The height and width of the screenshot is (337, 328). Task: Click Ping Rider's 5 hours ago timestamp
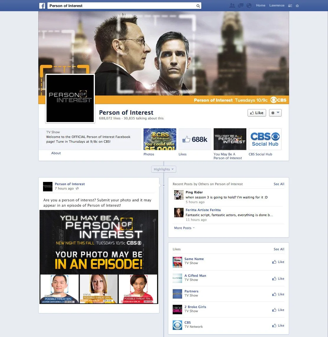pos(195,202)
